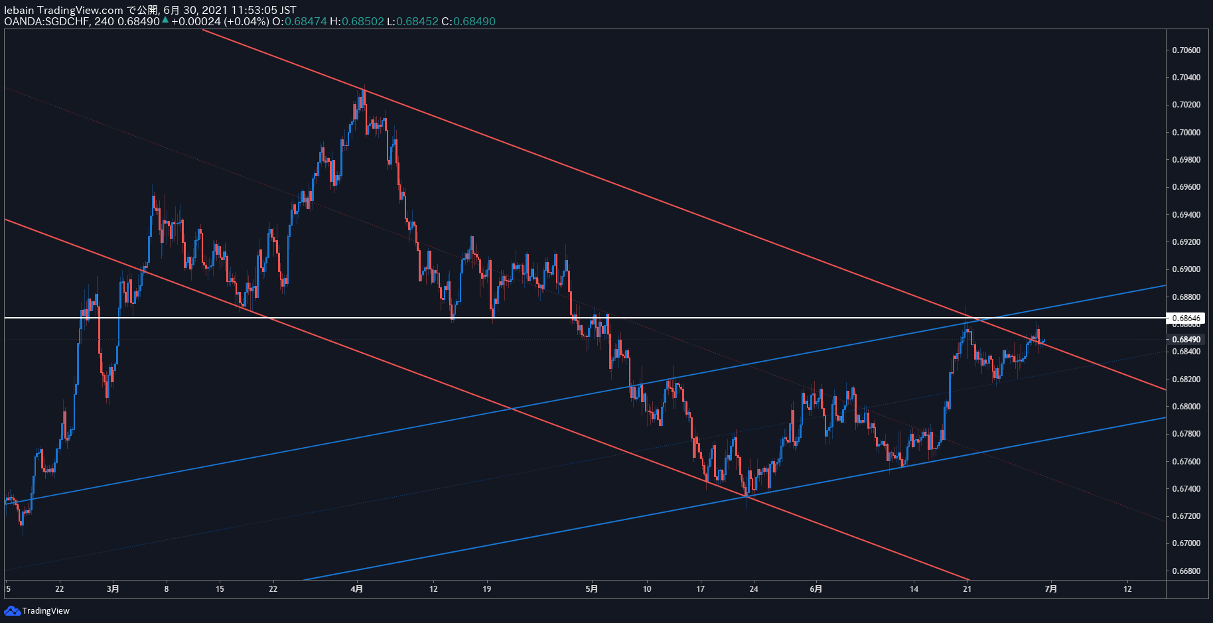The image size is (1213, 623).
Task: Click the publish timestamp 11:53:05 JST
Action: point(263,10)
